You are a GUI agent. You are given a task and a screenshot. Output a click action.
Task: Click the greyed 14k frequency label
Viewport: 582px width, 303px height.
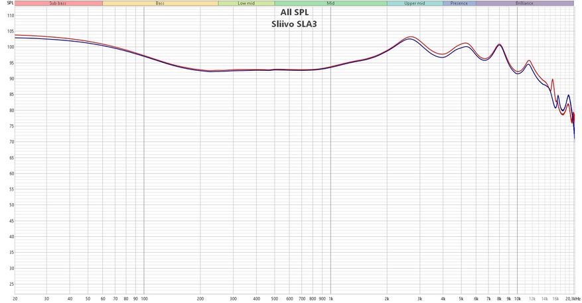click(x=545, y=298)
